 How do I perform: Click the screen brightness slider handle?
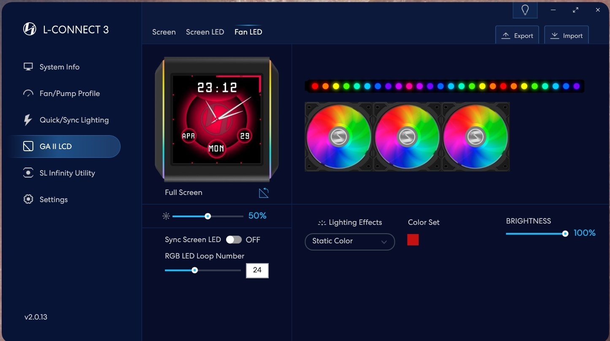click(208, 216)
